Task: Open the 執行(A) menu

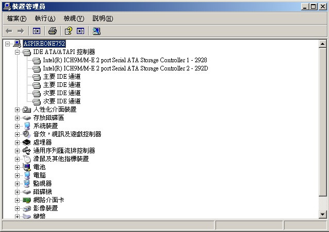Action: point(45,19)
